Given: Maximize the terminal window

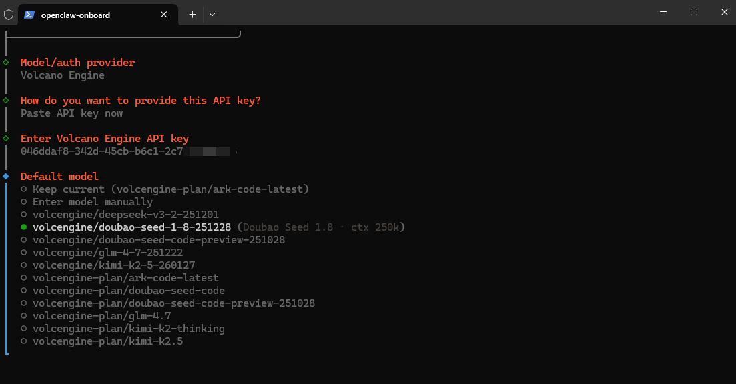Looking at the screenshot, I should click(694, 12).
